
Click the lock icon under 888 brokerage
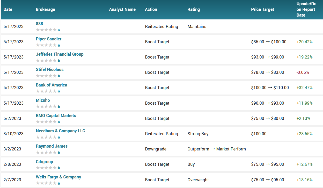[x=59, y=30]
